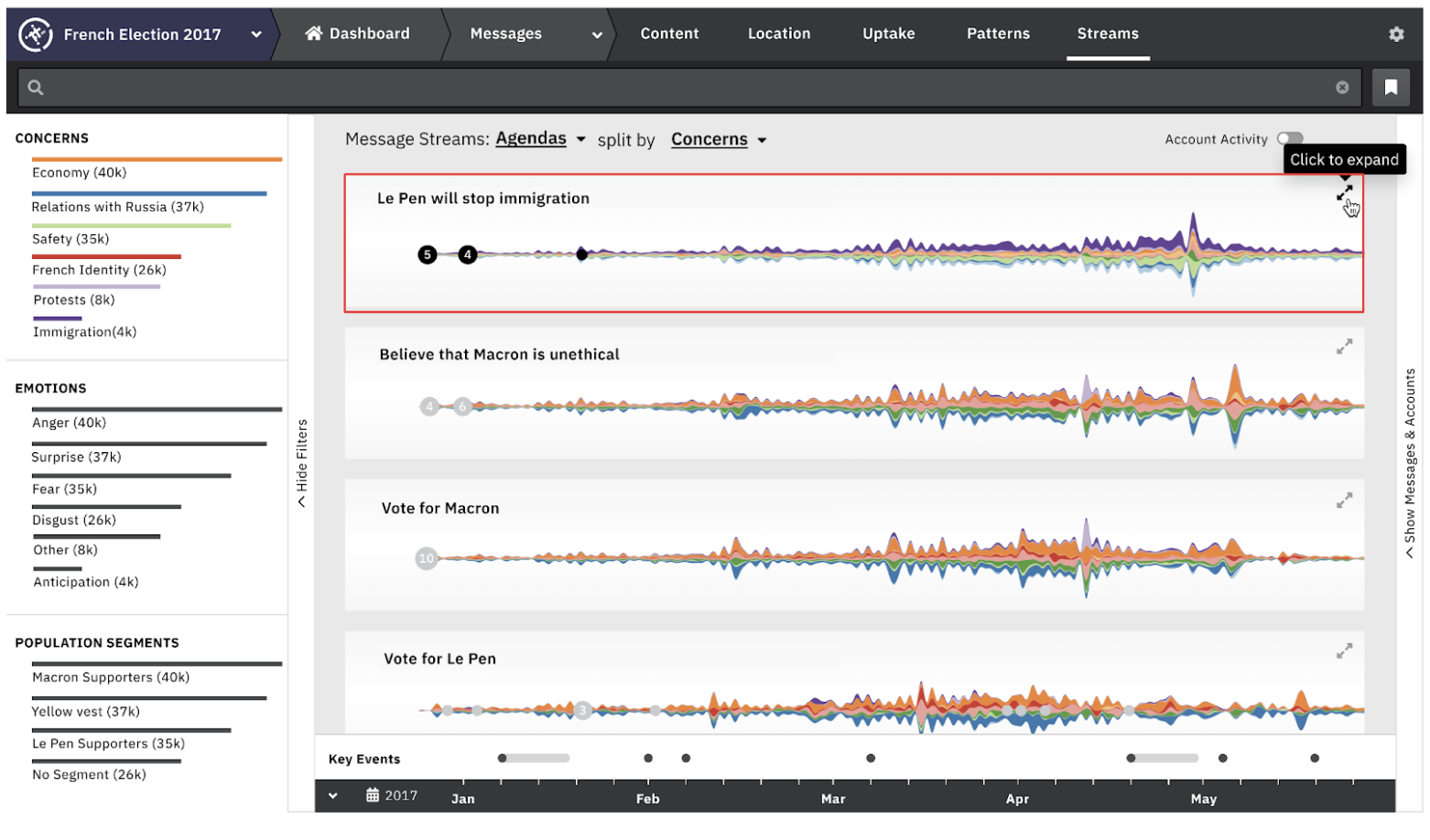This screenshot has height=840, width=1430.
Task: Click the calendar icon next to 2017
Action: (x=373, y=795)
